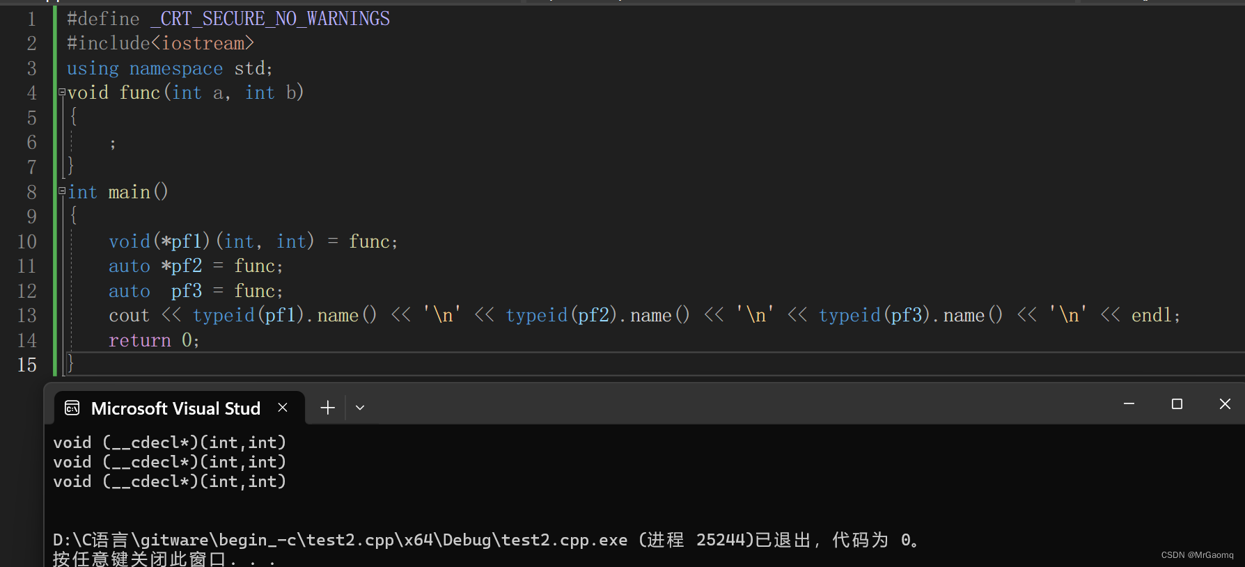Close the Microsoft Visual Stud tab
The width and height of the screenshot is (1245, 567).
tap(283, 408)
